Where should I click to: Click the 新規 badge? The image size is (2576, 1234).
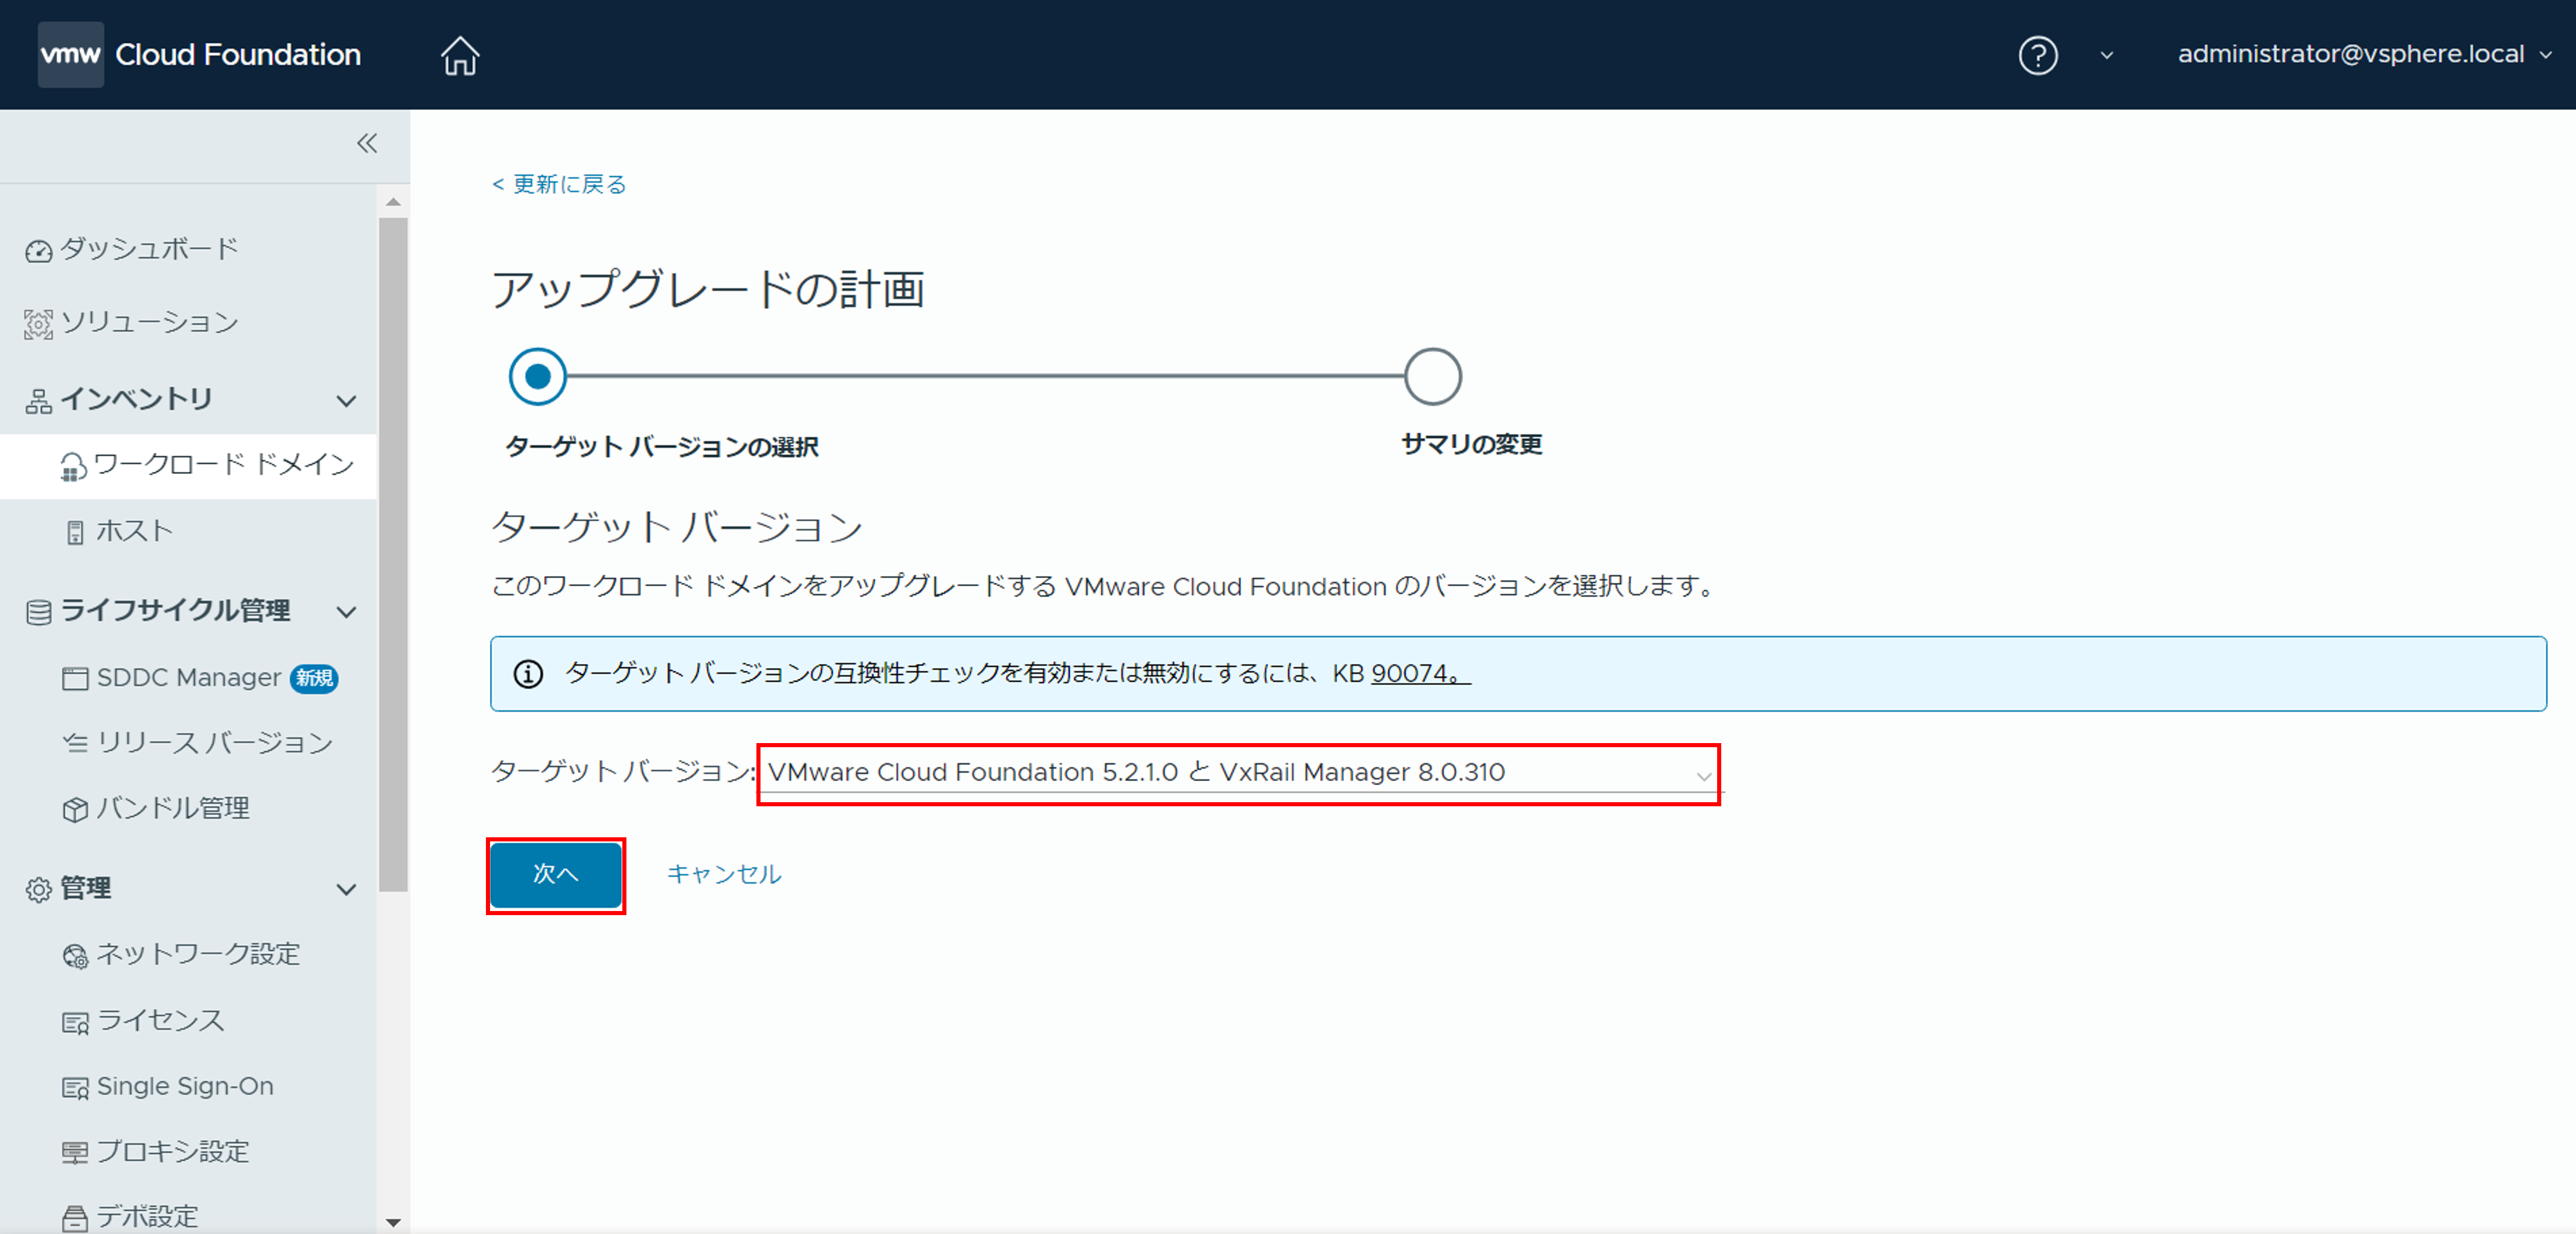click(314, 678)
